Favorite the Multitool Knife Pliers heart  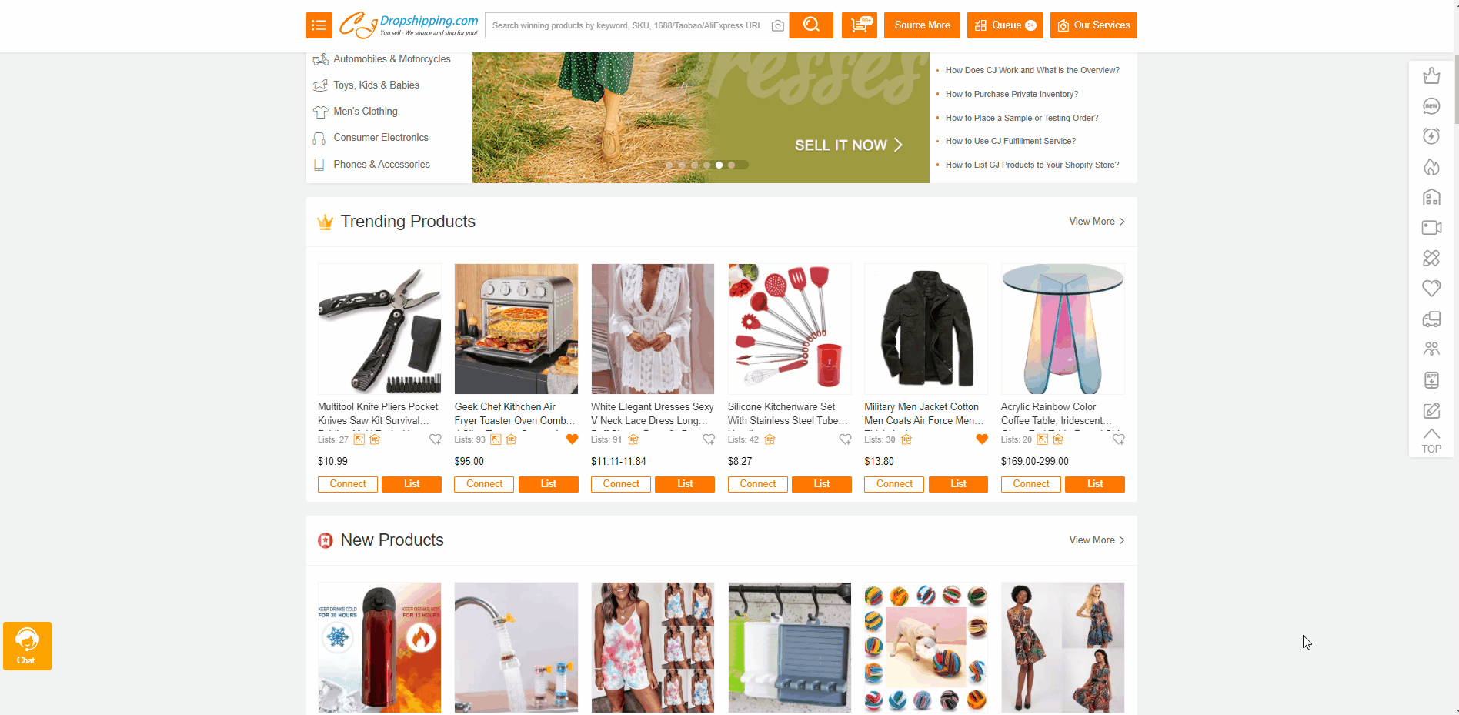(x=436, y=439)
